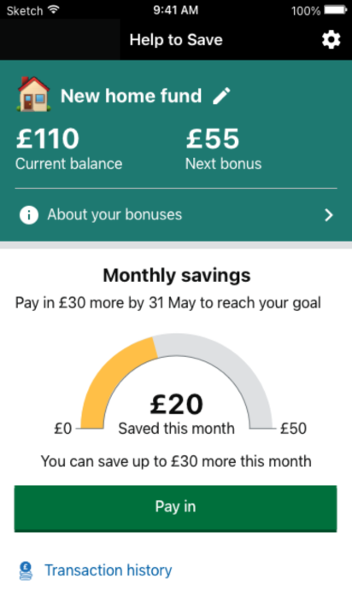The height and width of the screenshot is (596, 352).
Task: Tap the £110 current balance amount
Action: [48, 138]
